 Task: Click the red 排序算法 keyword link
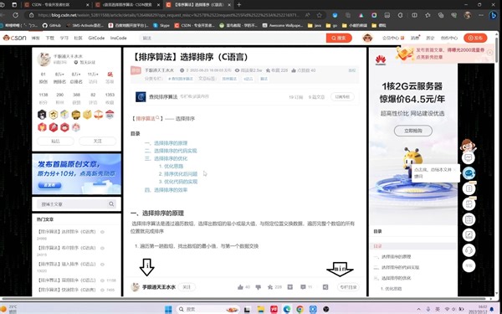(x=146, y=119)
